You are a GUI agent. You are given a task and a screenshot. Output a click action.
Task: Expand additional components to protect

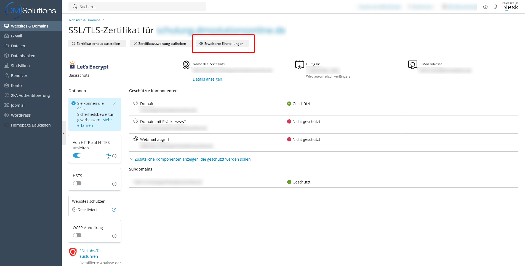192,159
